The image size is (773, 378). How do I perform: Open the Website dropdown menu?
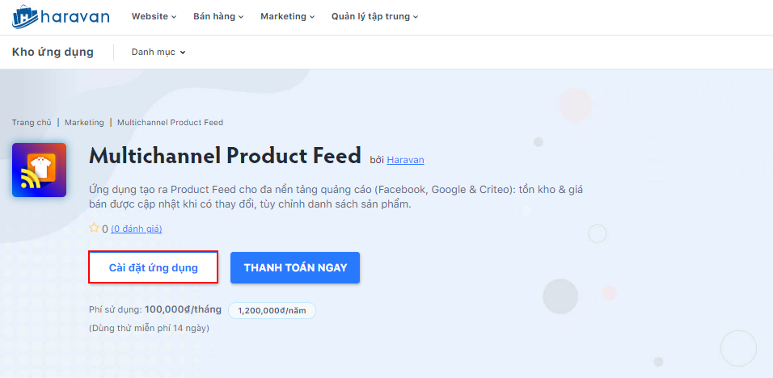(154, 16)
